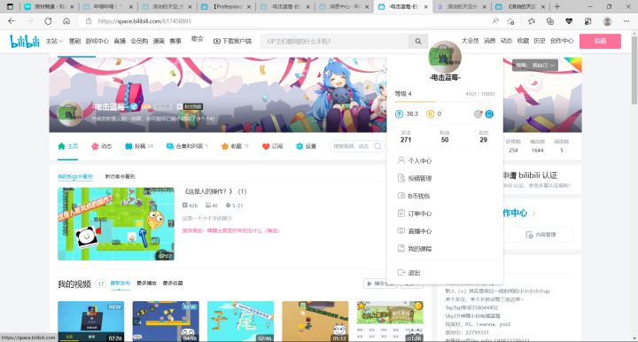Switch to the 投稿 24 tab

(x=139, y=146)
